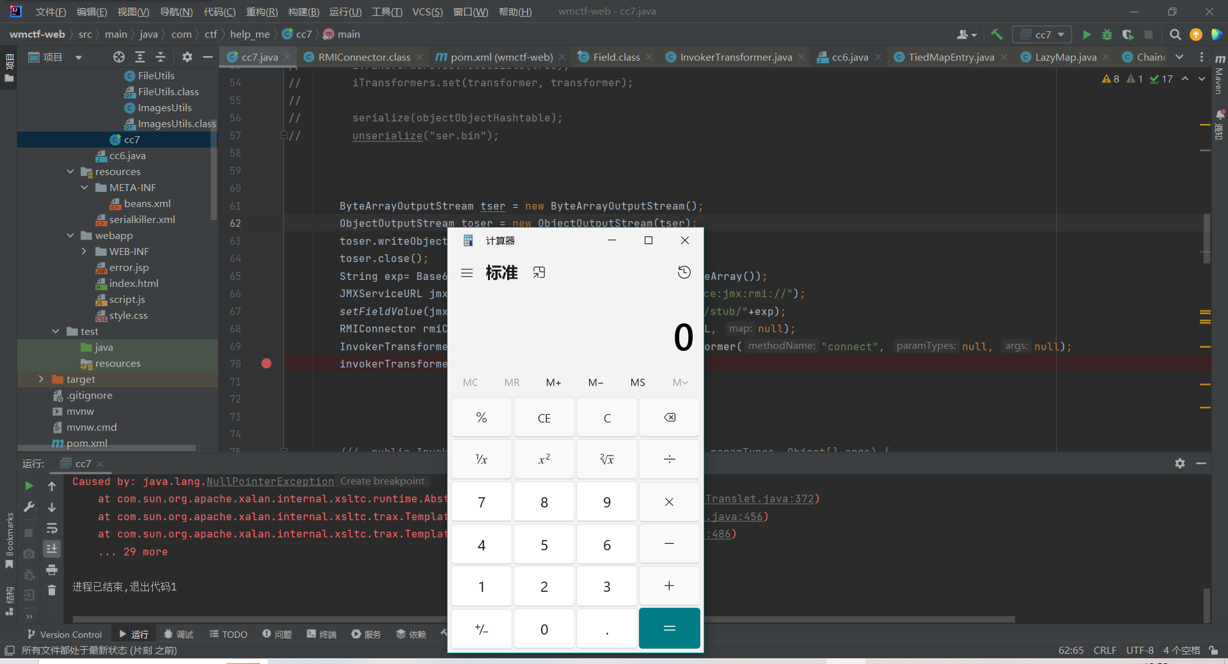Open Run panel wrench settings
Screen dimensions: 1228x664
tap(29, 507)
